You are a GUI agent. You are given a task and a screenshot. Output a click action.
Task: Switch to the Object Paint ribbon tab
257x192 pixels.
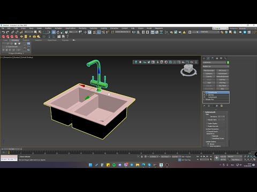tap(52, 41)
